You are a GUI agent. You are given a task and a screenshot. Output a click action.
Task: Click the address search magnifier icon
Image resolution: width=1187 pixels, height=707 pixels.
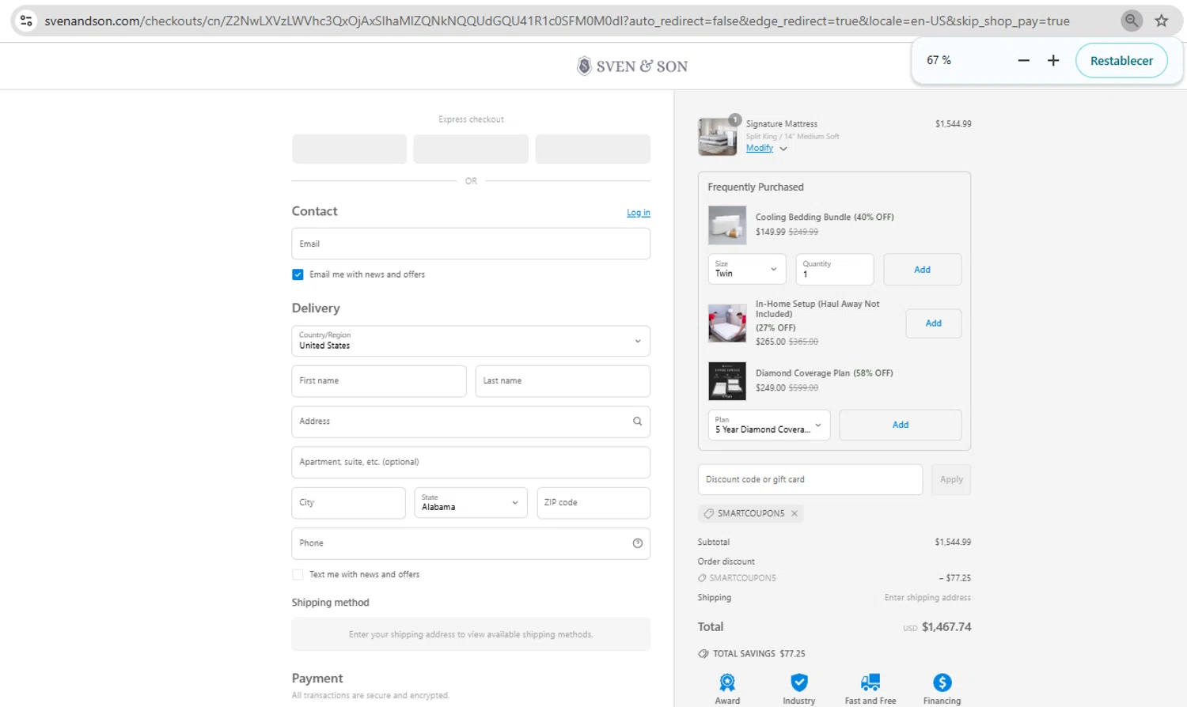click(637, 422)
